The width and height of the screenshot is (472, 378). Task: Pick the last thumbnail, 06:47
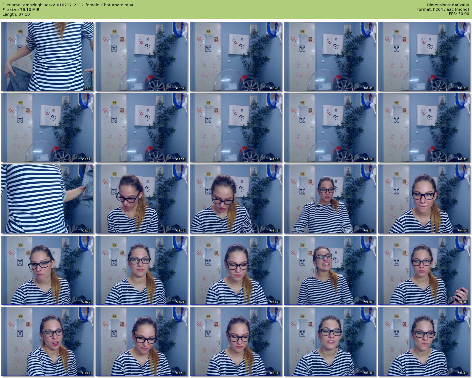pyautogui.click(x=424, y=341)
